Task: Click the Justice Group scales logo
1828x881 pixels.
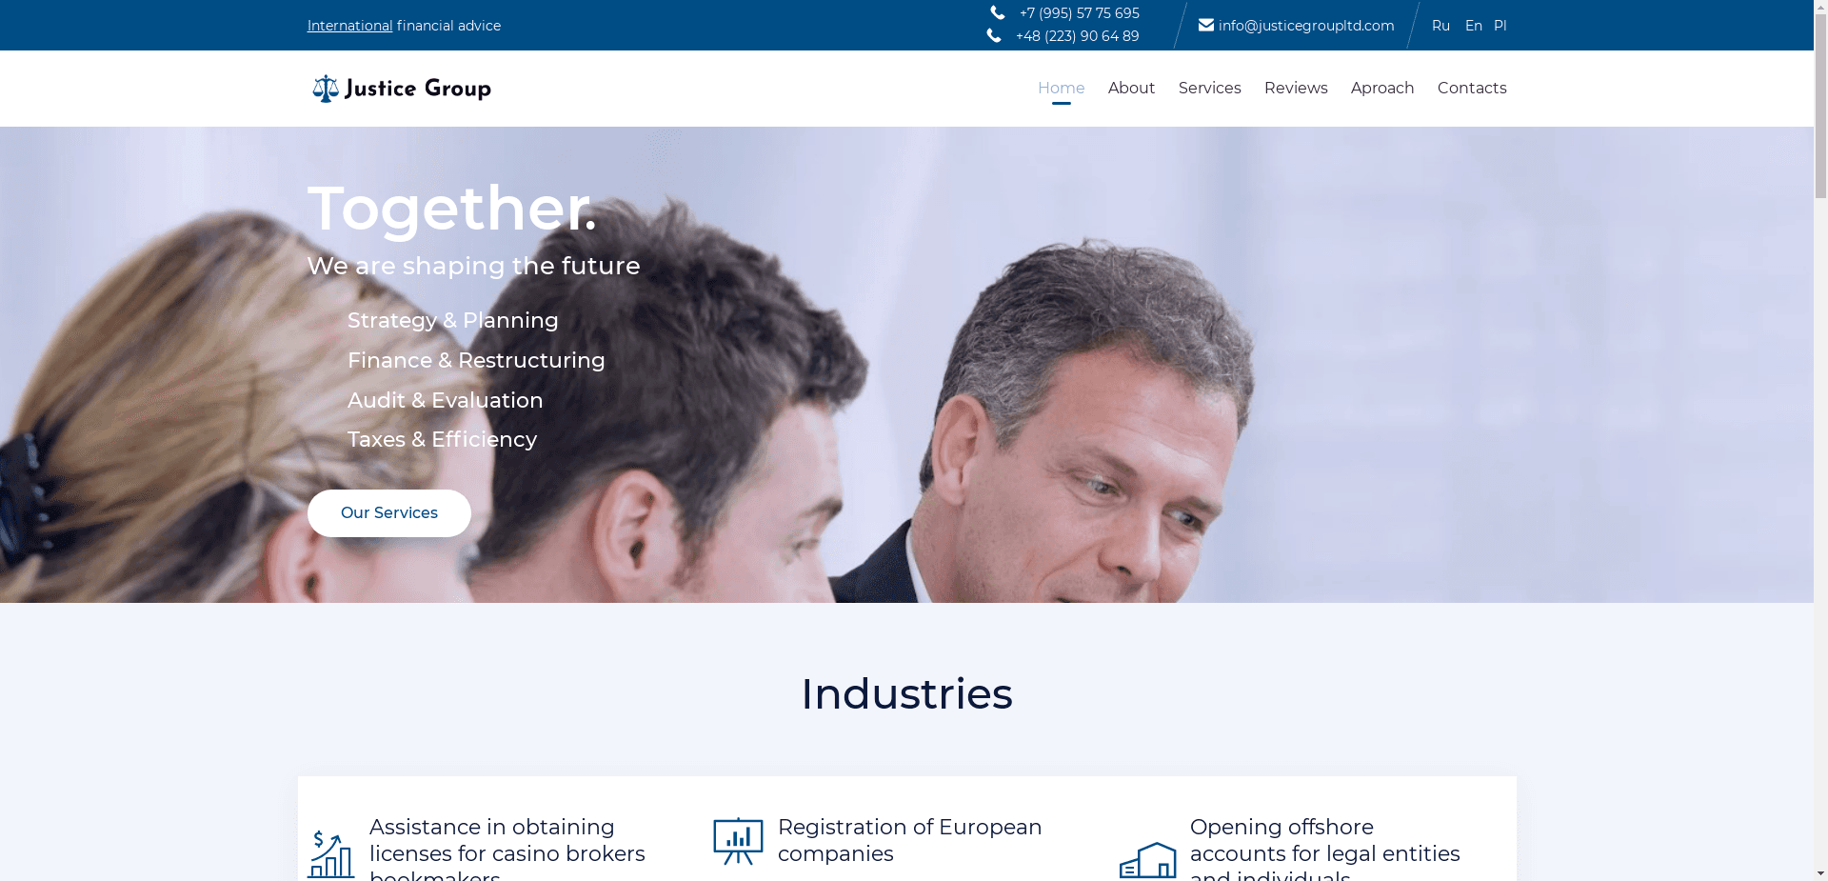Action: click(x=401, y=89)
